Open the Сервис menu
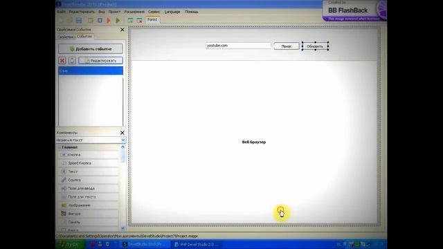The width and height of the screenshot is (443, 249). coord(154,12)
